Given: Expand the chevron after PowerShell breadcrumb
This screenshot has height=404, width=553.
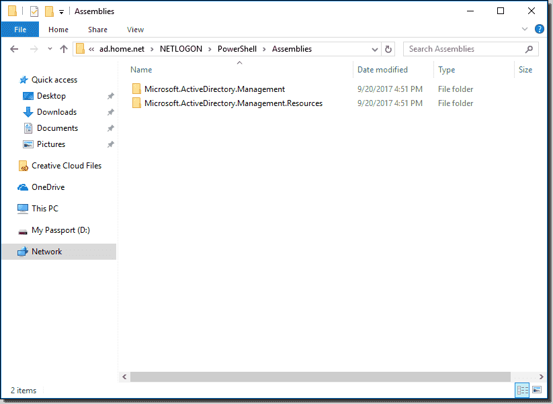Looking at the screenshot, I should pyautogui.click(x=264, y=49).
